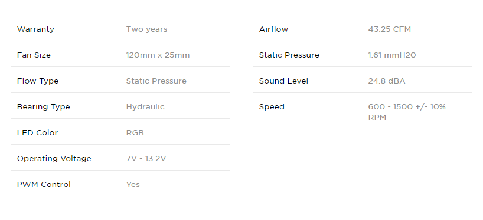Click the Fan Size label
483x220 pixels.
pyautogui.click(x=34, y=55)
